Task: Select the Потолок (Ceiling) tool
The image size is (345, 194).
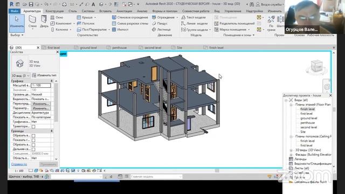Action: 86,23
